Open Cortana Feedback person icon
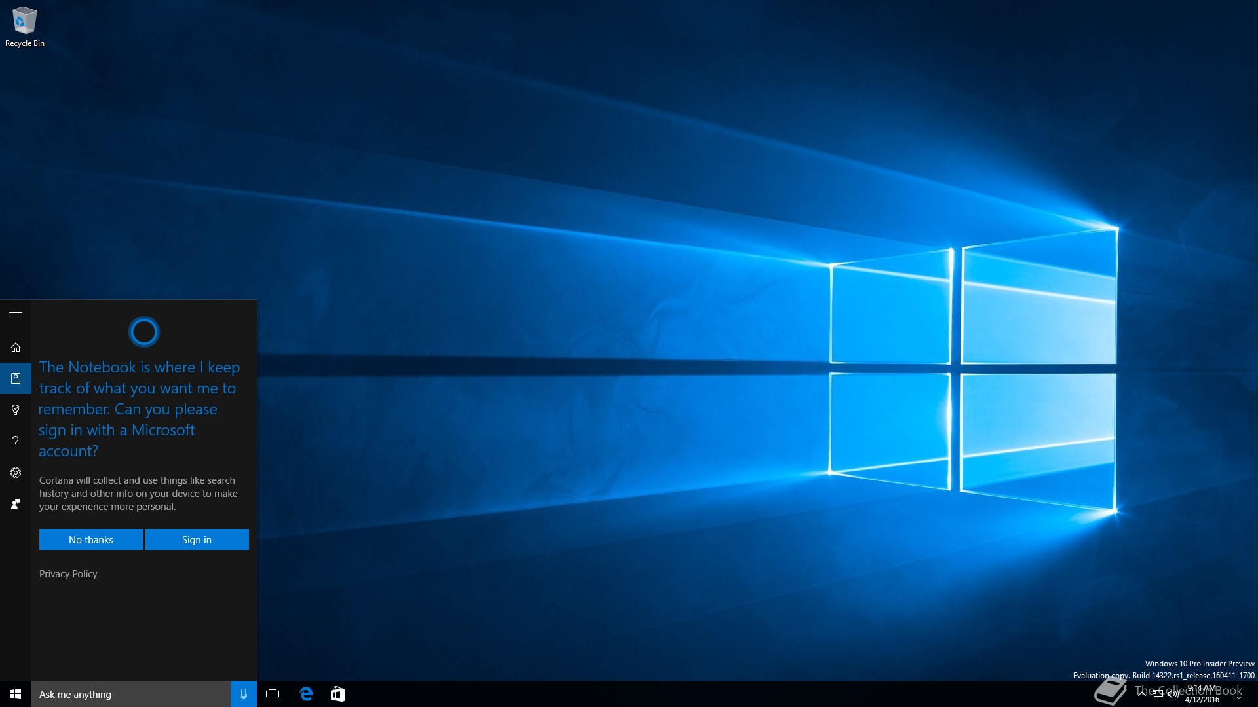 (x=16, y=504)
